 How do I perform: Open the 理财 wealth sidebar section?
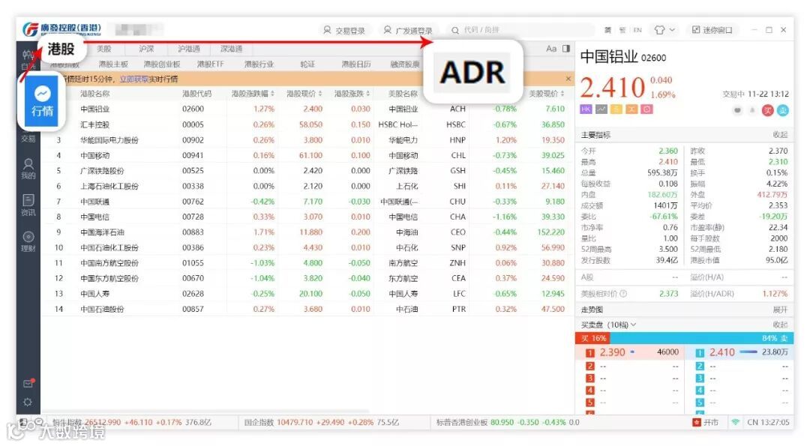(x=28, y=241)
